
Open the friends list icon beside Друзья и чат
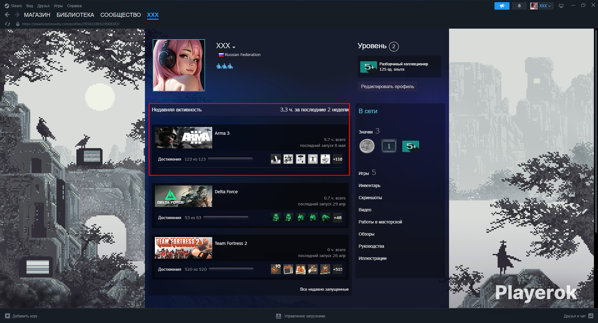point(591,316)
